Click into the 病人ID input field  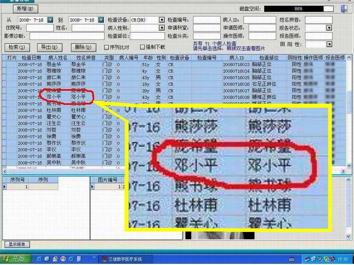[x=259, y=20]
